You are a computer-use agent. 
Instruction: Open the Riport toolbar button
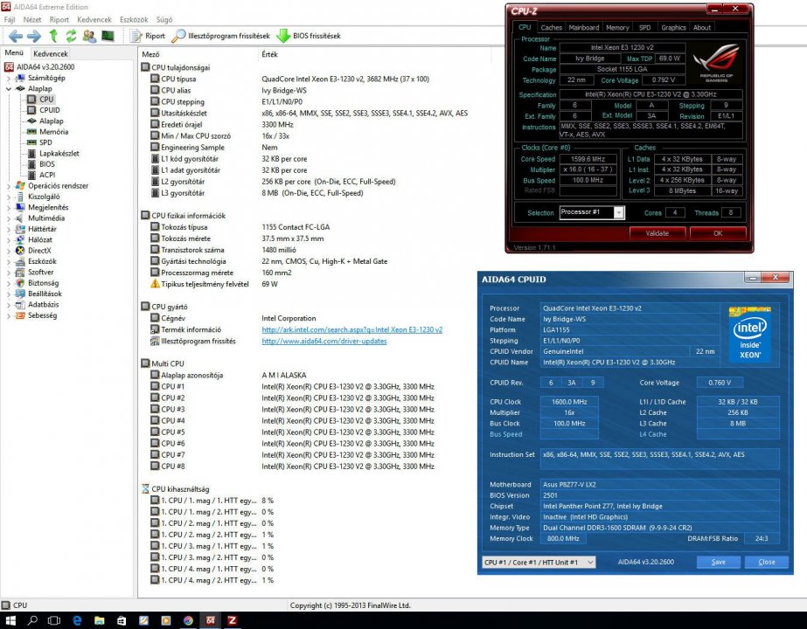coord(148,36)
